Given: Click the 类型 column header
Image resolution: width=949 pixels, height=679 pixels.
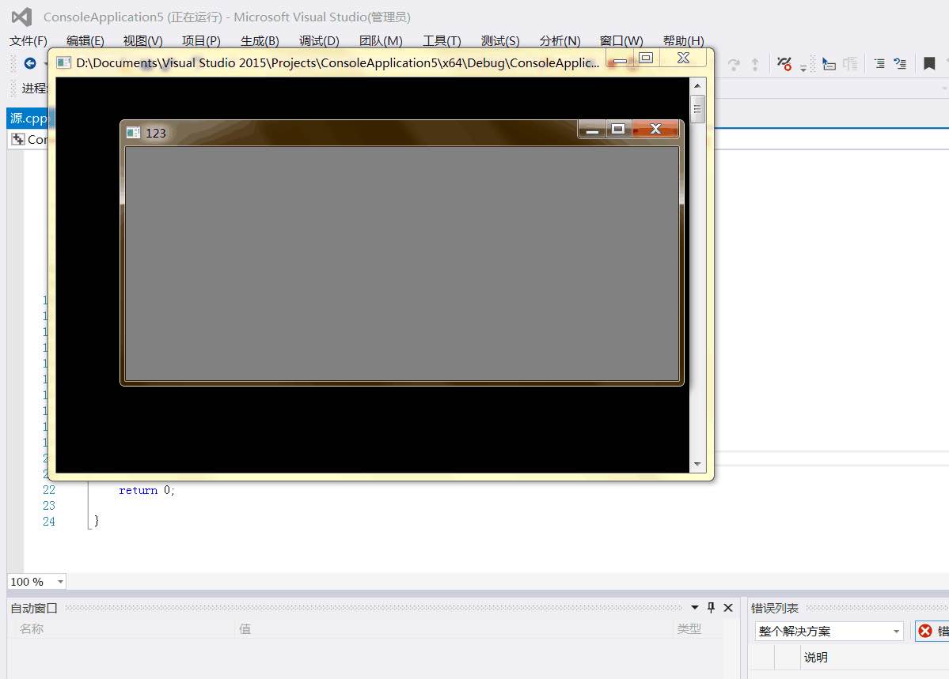Looking at the screenshot, I should tap(689, 629).
